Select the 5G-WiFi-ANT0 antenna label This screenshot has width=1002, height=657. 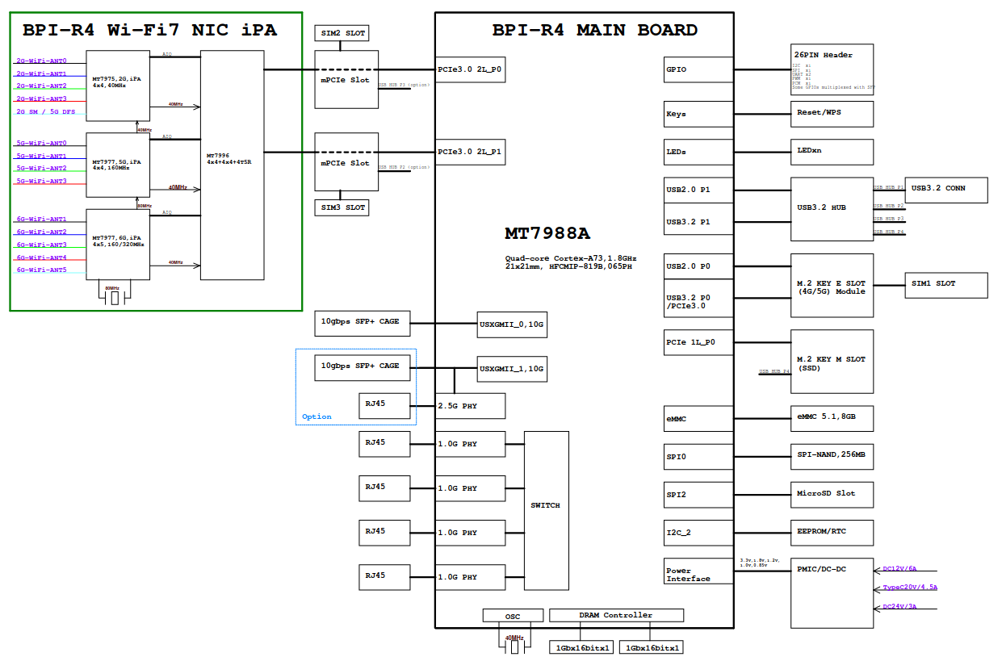[41, 143]
